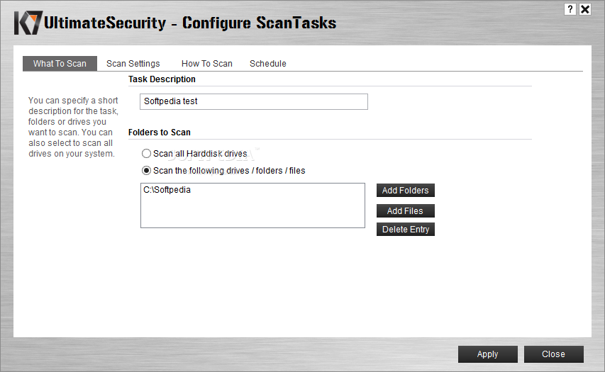Viewport: 605px width, 372px height.
Task: Go to the How To Scan tab
Action: point(207,64)
